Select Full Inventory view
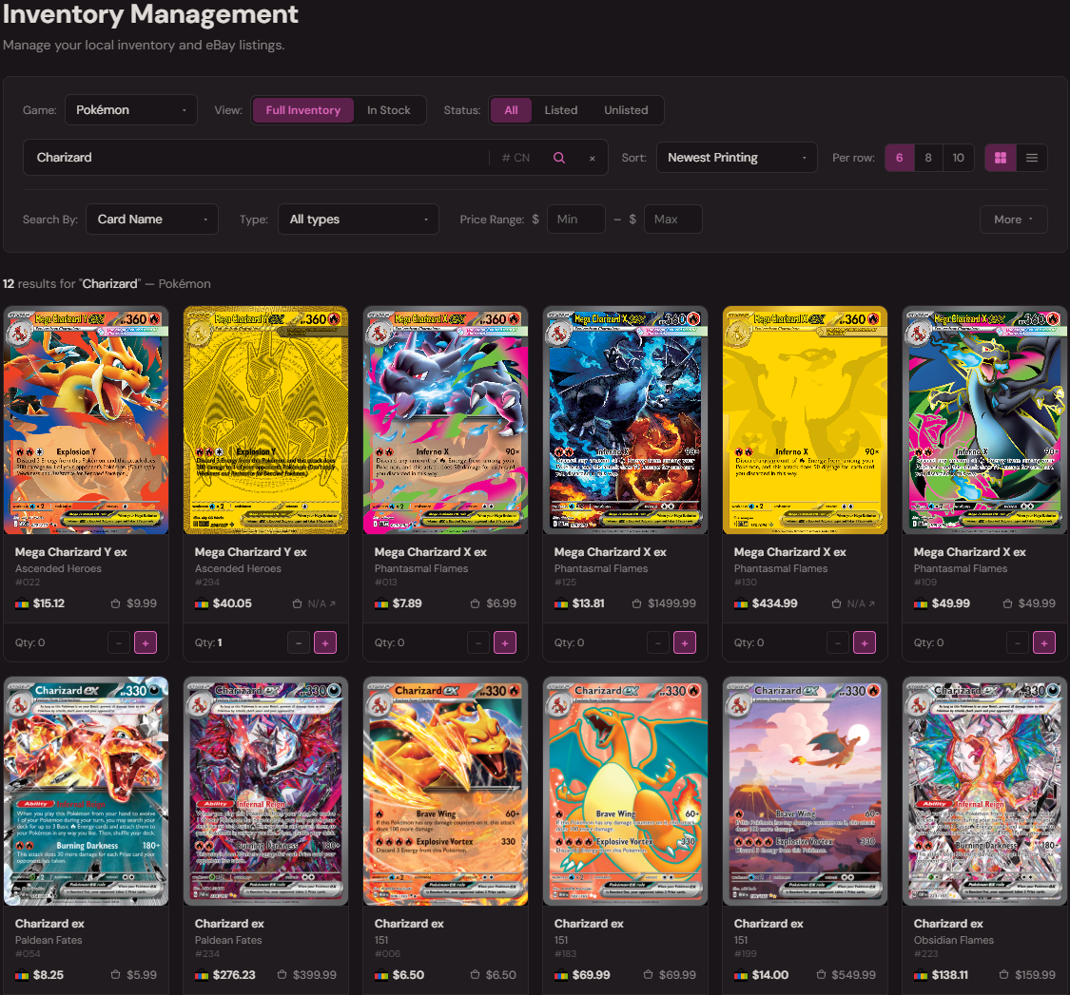The height and width of the screenshot is (995, 1070). 303,110
